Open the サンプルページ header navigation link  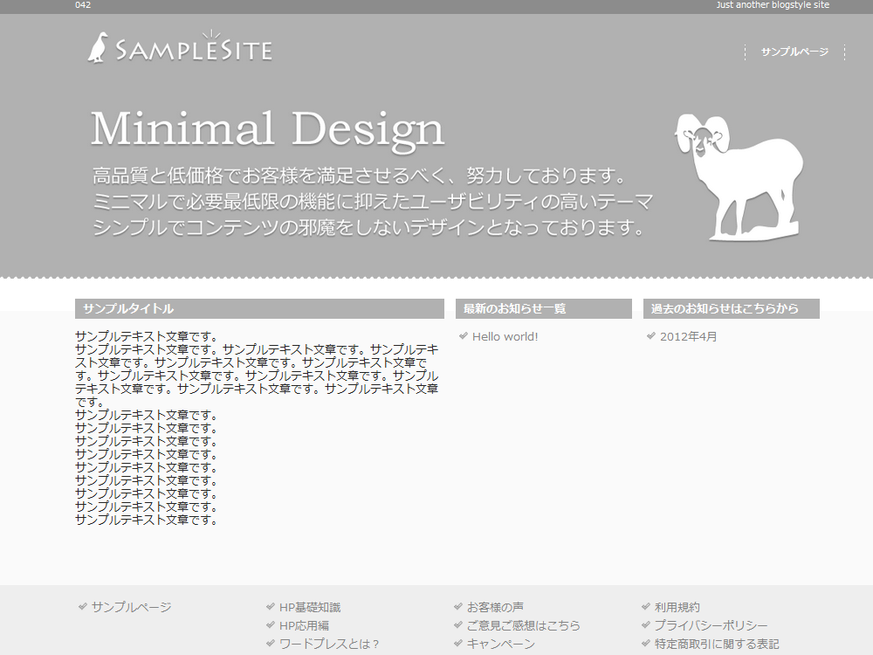click(x=794, y=52)
